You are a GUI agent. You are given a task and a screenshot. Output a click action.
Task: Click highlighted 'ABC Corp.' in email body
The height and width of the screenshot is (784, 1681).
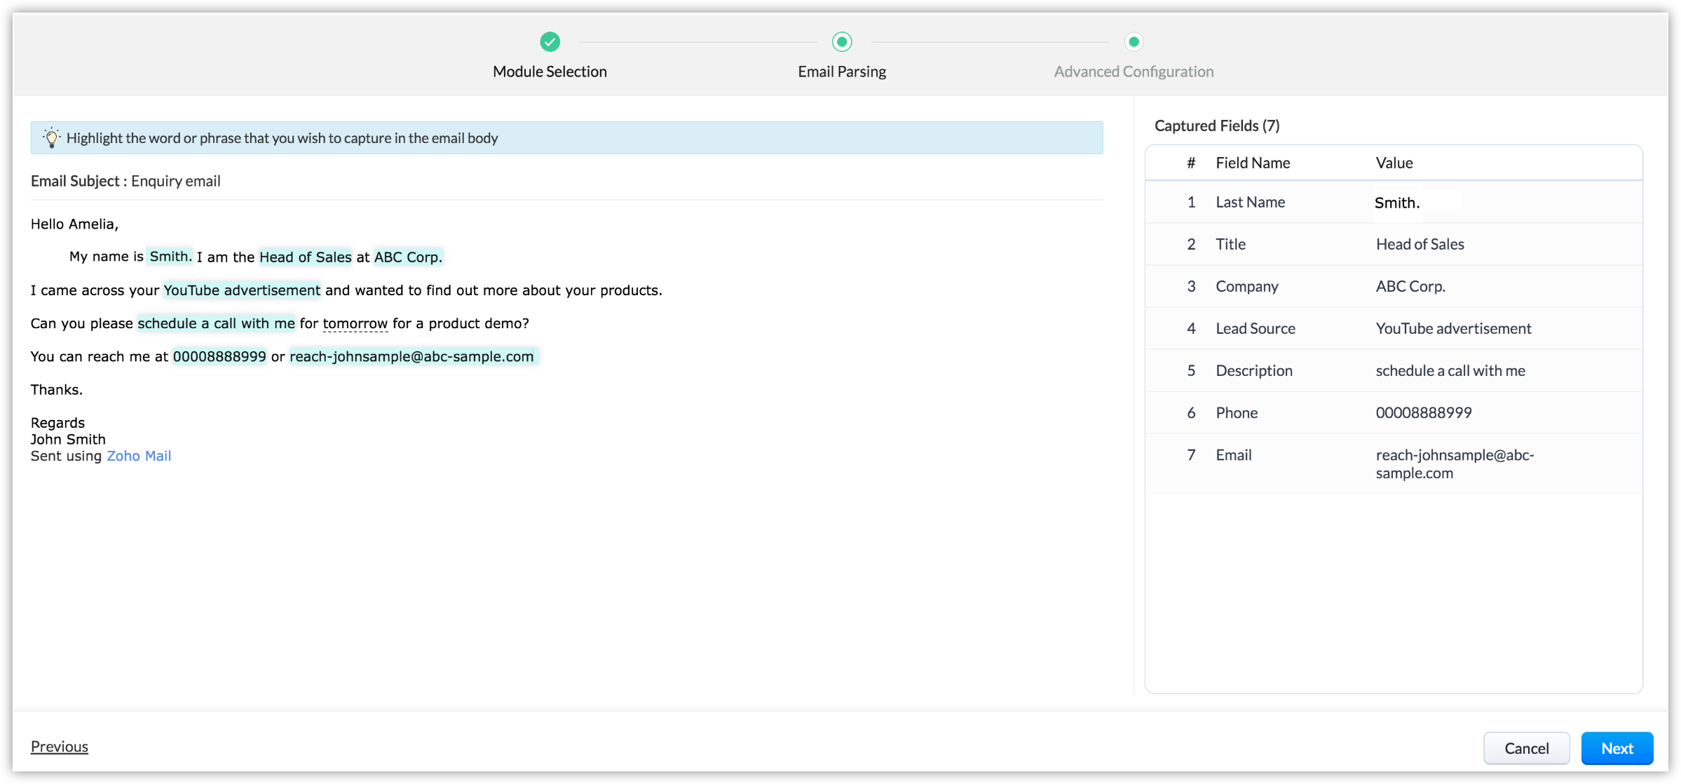click(408, 257)
